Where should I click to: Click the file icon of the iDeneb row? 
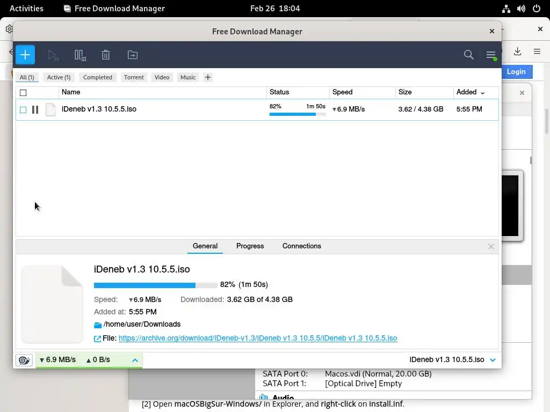pos(51,109)
